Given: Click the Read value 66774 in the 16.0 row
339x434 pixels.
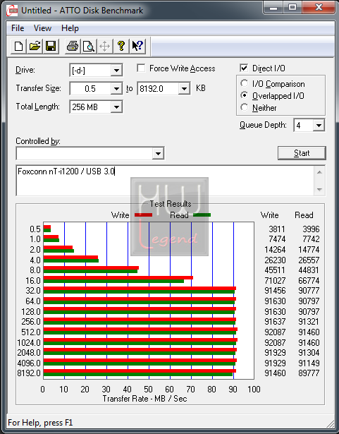Looking at the screenshot, I should click(309, 281).
